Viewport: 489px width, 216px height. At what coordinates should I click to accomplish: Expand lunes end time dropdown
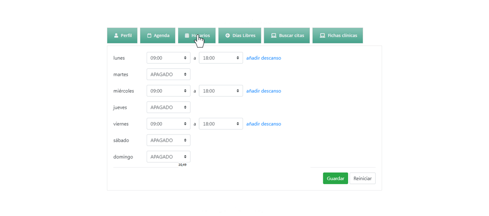[221, 58]
